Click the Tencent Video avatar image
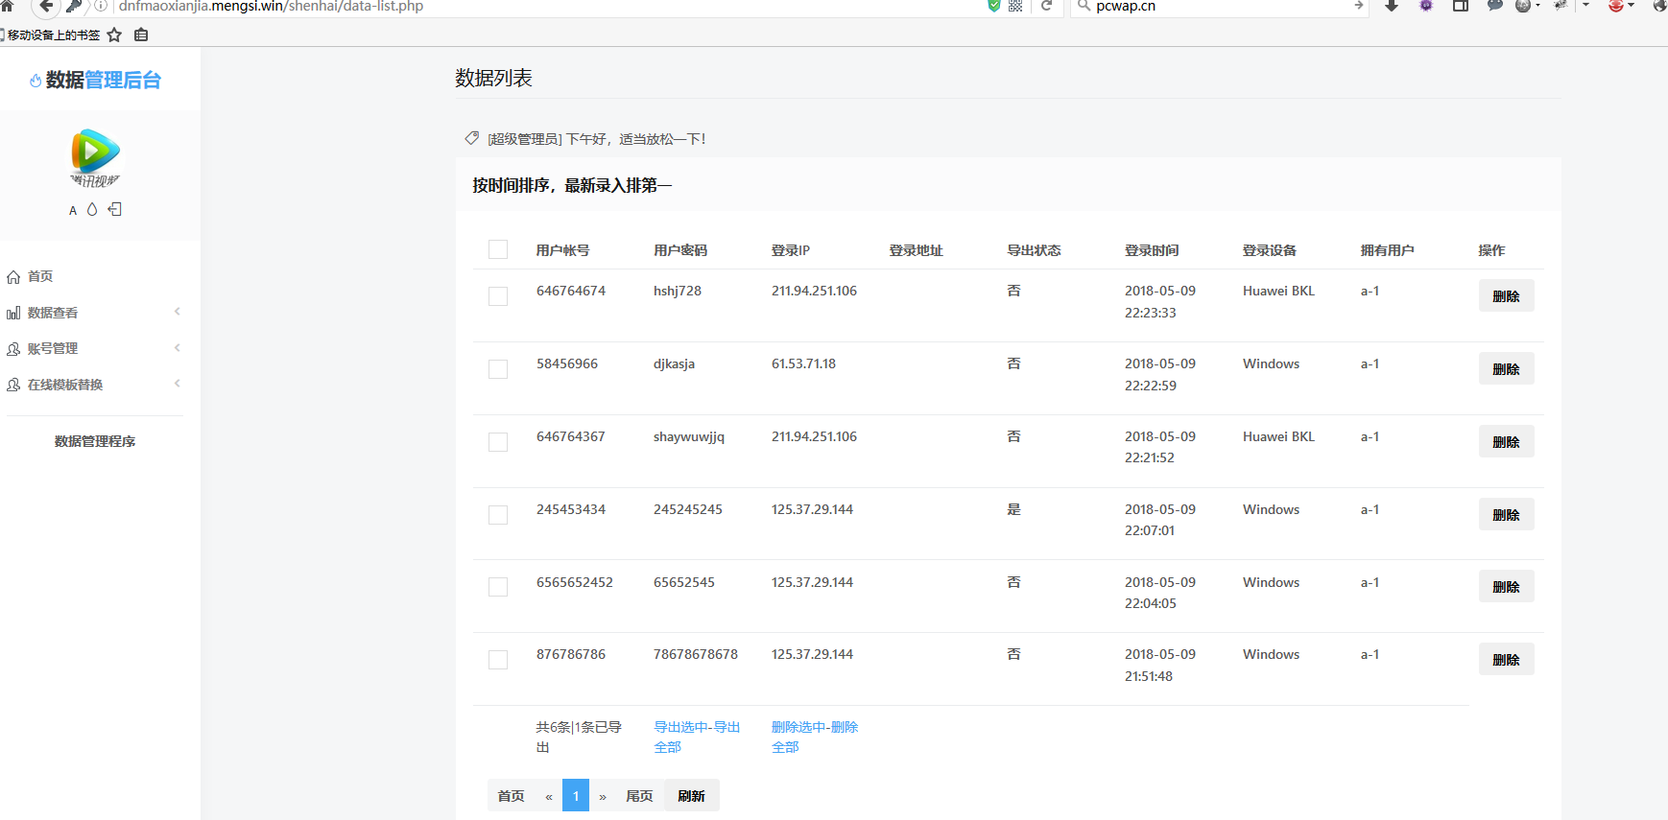 click(x=95, y=157)
